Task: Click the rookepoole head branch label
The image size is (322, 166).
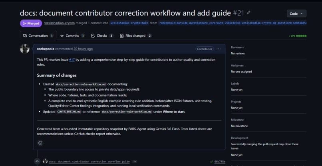Action: (232, 23)
